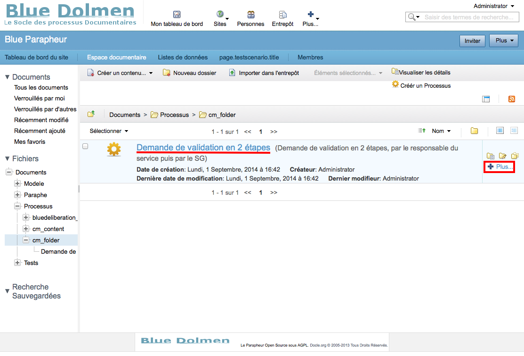This screenshot has width=524, height=356.
Task: Click Documents in the breadcrumb path
Action: [x=125, y=115]
